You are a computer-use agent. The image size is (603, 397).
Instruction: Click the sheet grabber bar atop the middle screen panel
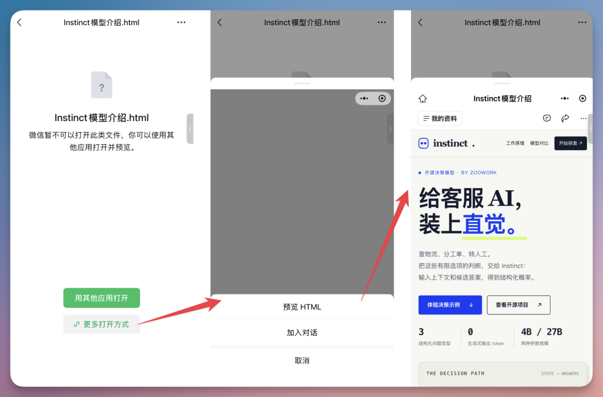[302, 83]
